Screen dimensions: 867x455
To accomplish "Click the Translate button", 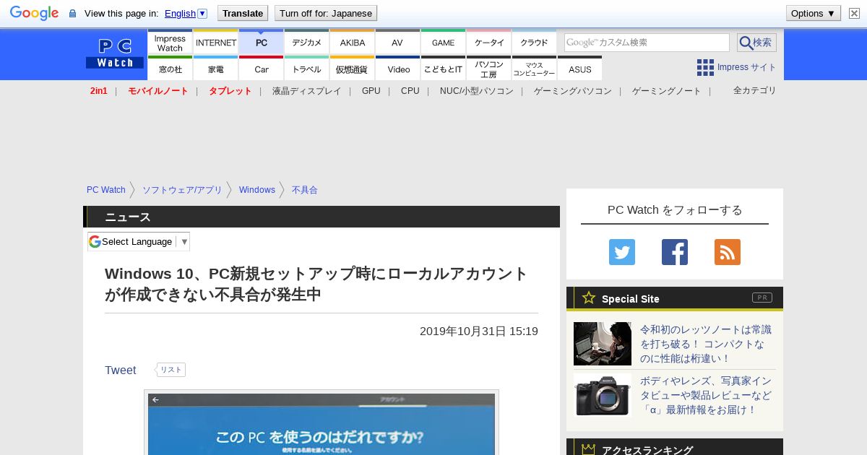I will point(242,13).
